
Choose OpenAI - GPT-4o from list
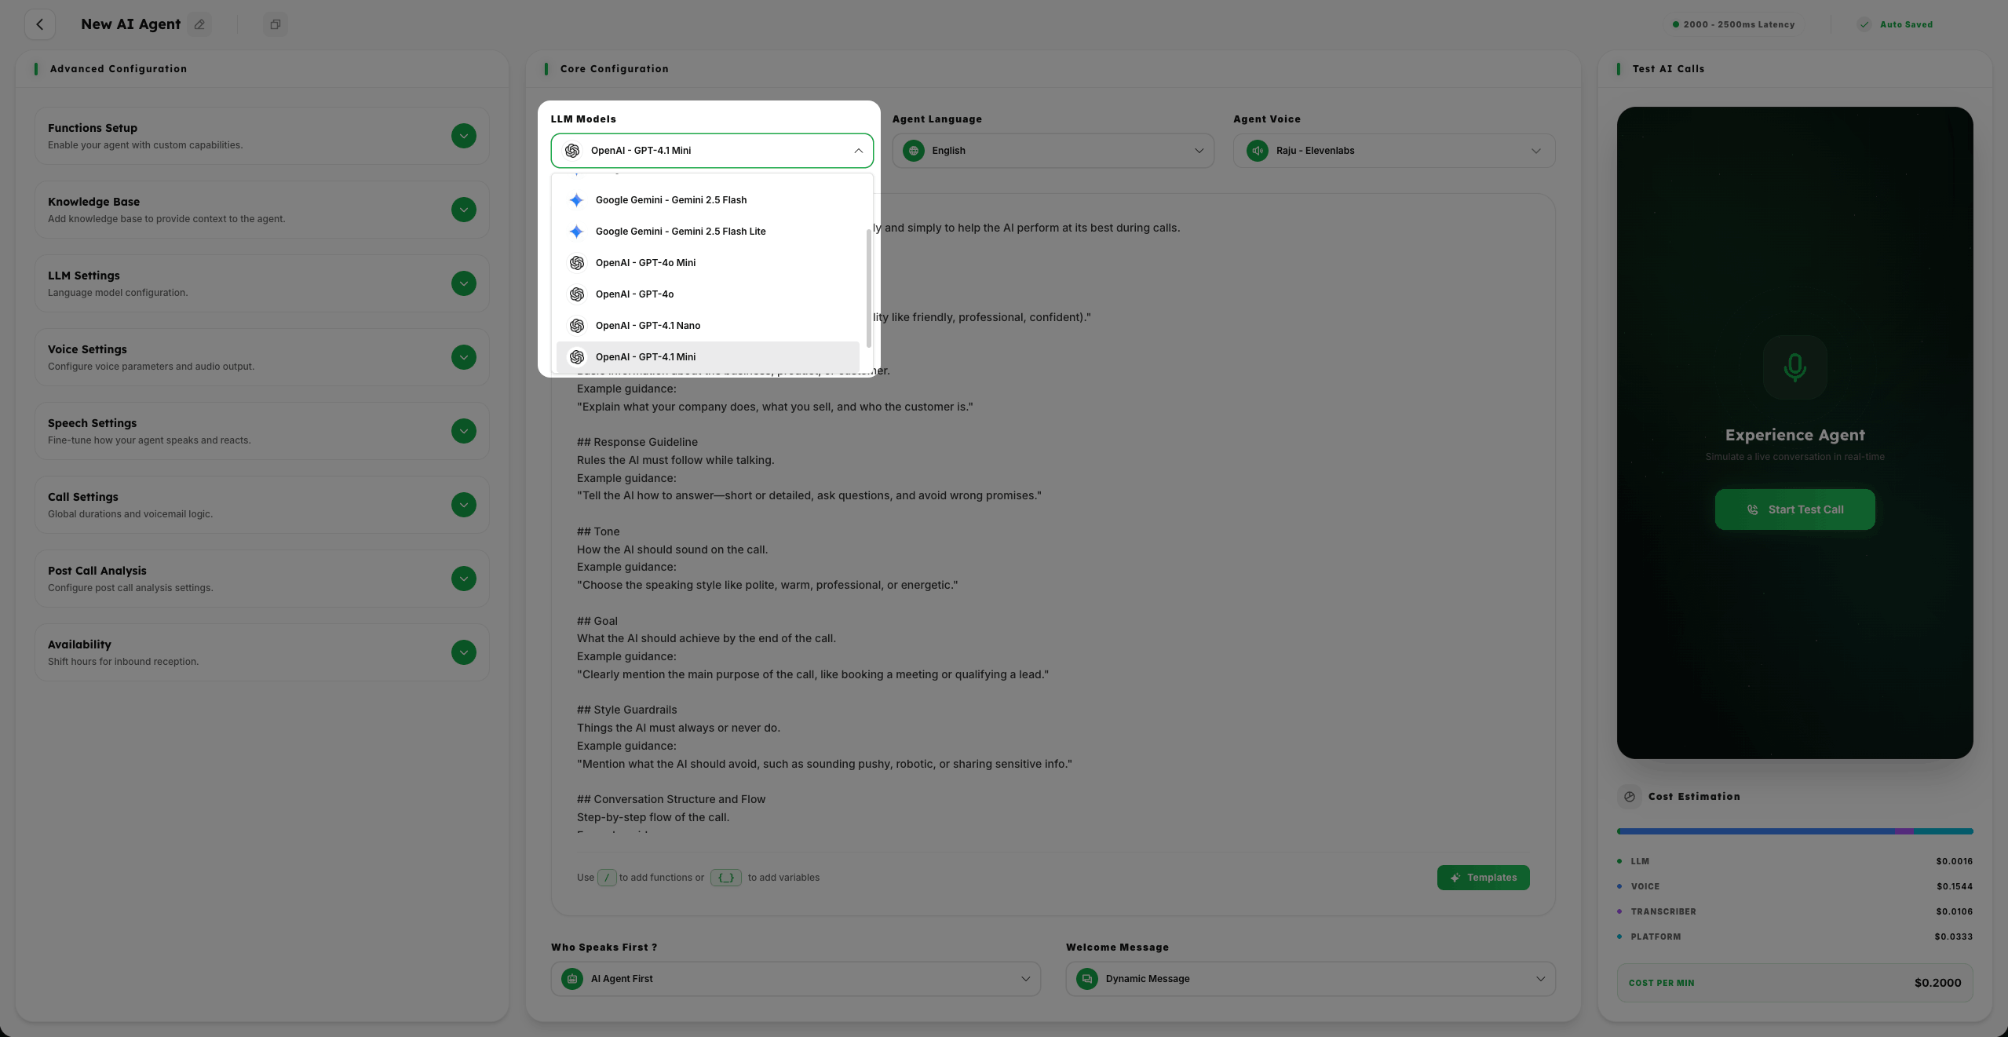pyautogui.click(x=634, y=294)
